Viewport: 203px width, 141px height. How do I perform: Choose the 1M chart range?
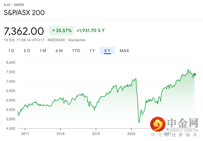point(43,51)
